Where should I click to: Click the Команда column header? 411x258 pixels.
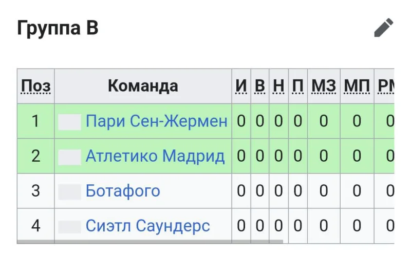[143, 86]
